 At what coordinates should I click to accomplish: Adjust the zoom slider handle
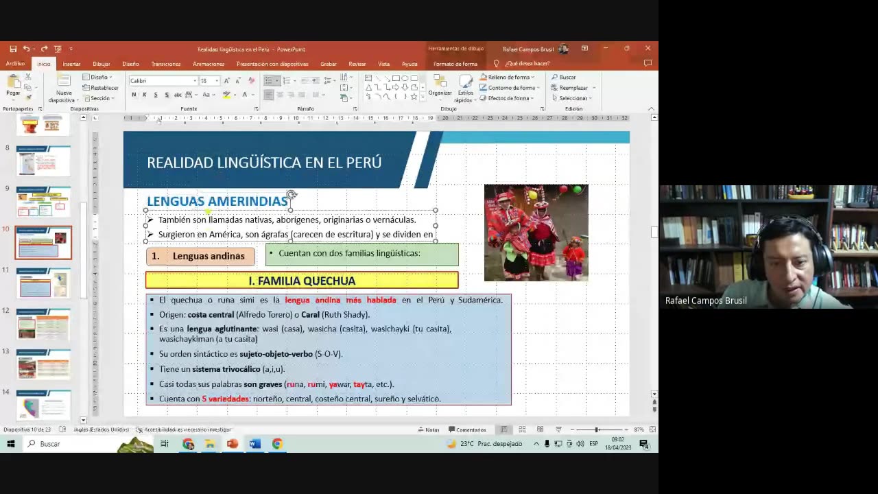click(x=597, y=430)
